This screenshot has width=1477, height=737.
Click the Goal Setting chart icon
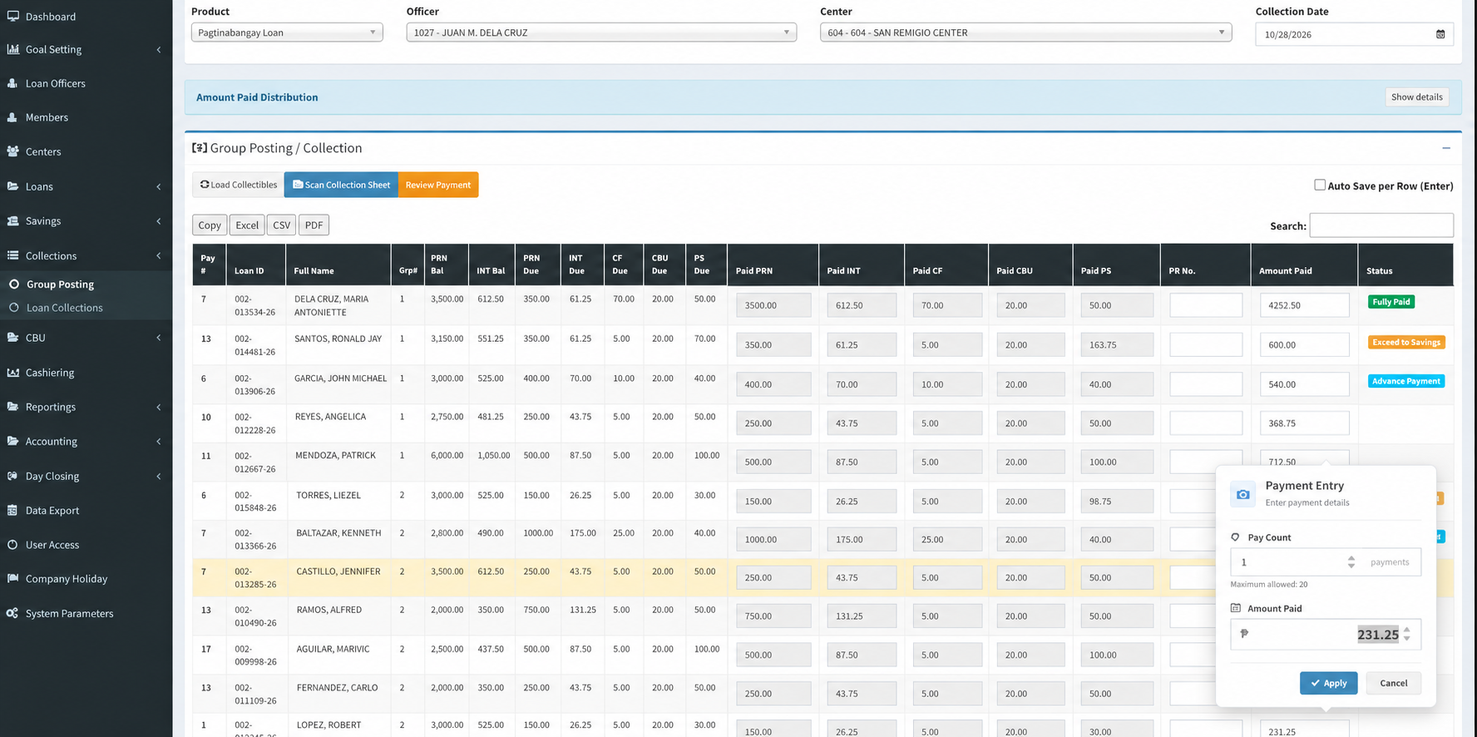(x=12, y=49)
